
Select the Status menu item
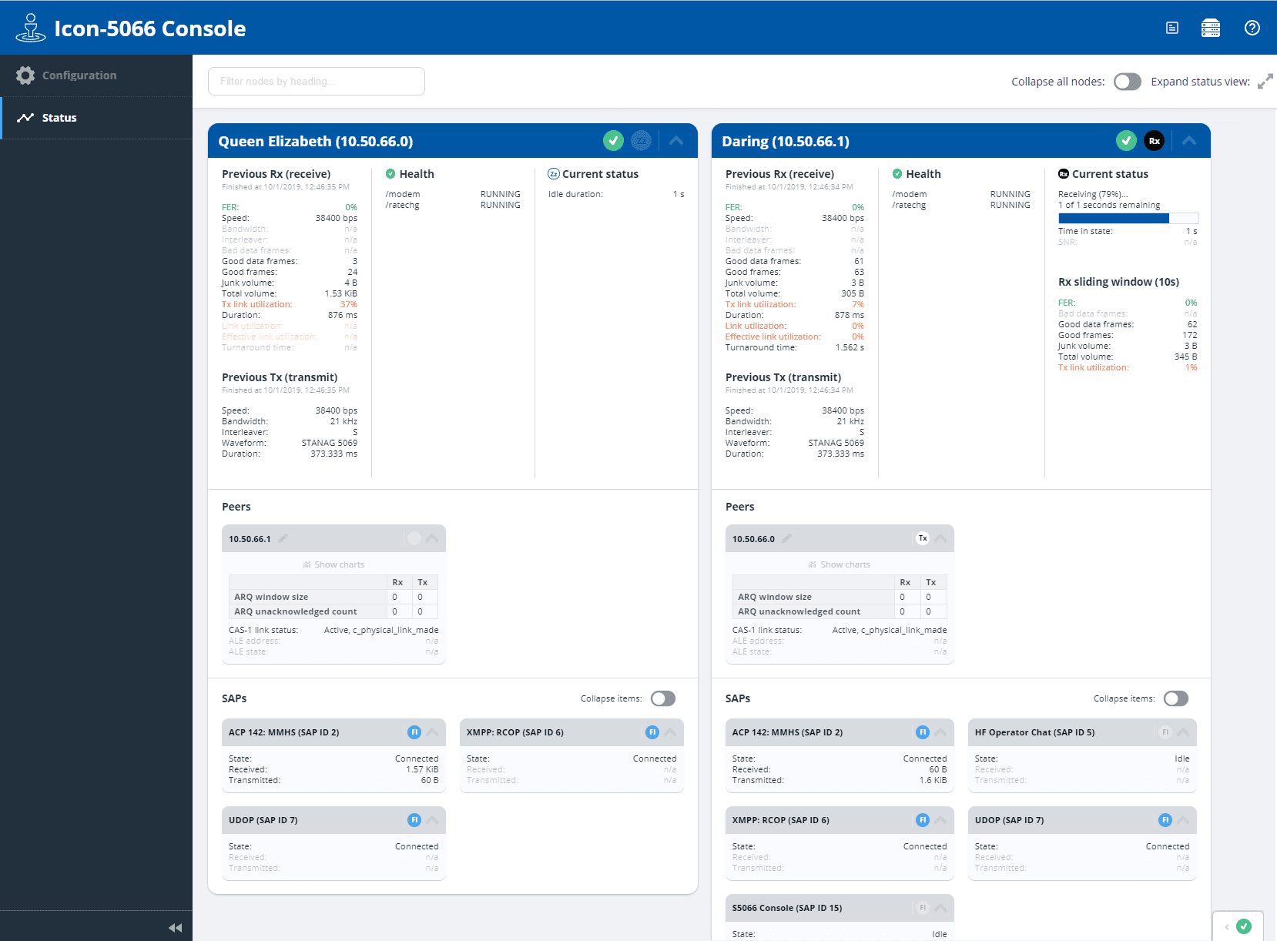click(59, 118)
